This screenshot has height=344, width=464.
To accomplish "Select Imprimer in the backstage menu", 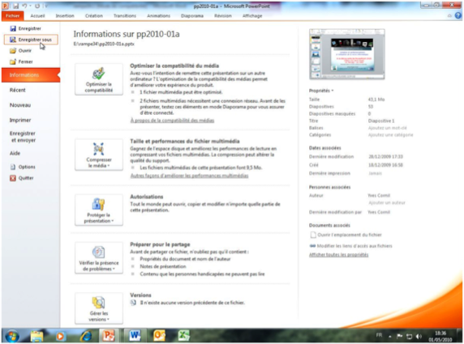I will pyautogui.click(x=20, y=120).
